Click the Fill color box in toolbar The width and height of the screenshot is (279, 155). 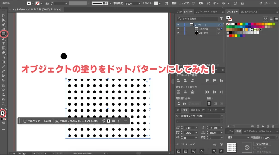coord(2,113)
